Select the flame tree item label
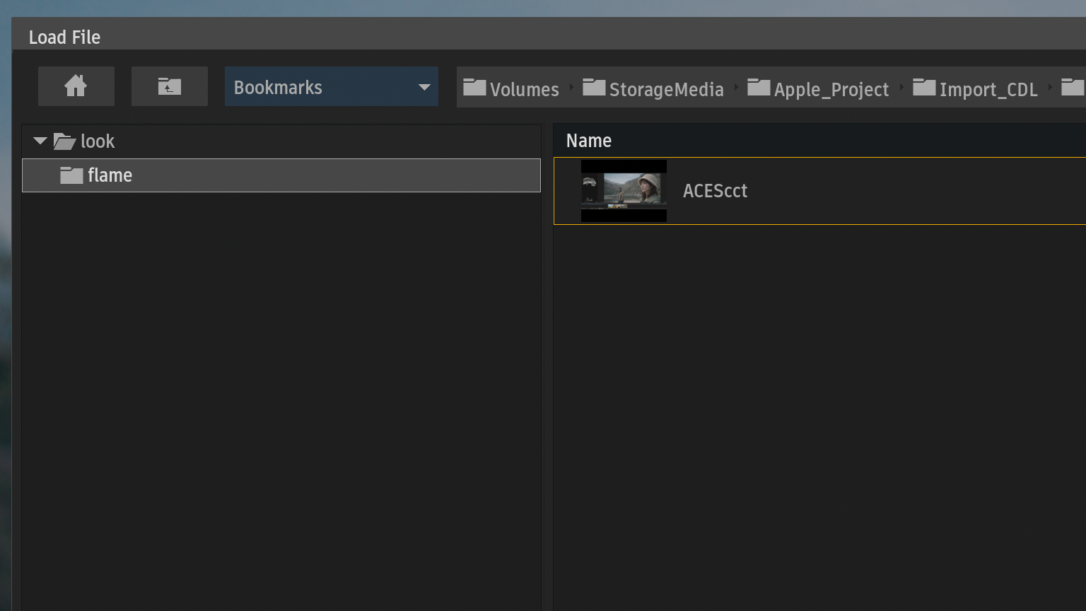 coord(110,175)
